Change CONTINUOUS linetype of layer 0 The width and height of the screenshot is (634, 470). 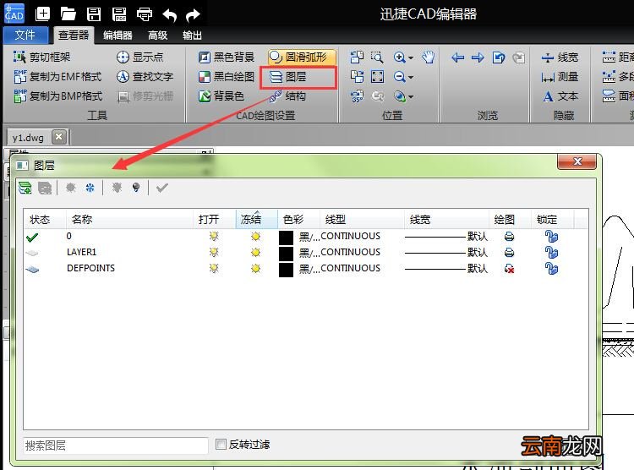(350, 236)
